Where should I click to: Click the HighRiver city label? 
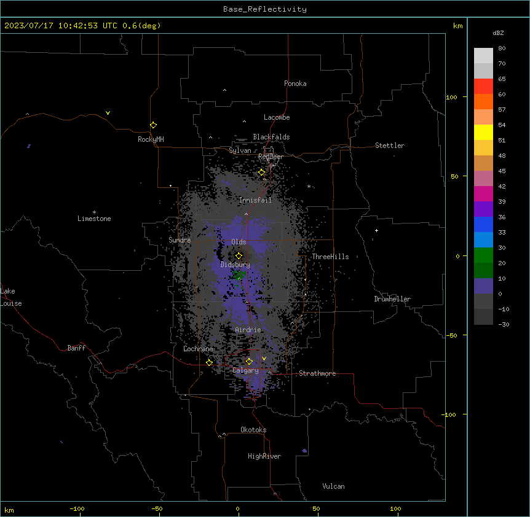tap(264, 456)
